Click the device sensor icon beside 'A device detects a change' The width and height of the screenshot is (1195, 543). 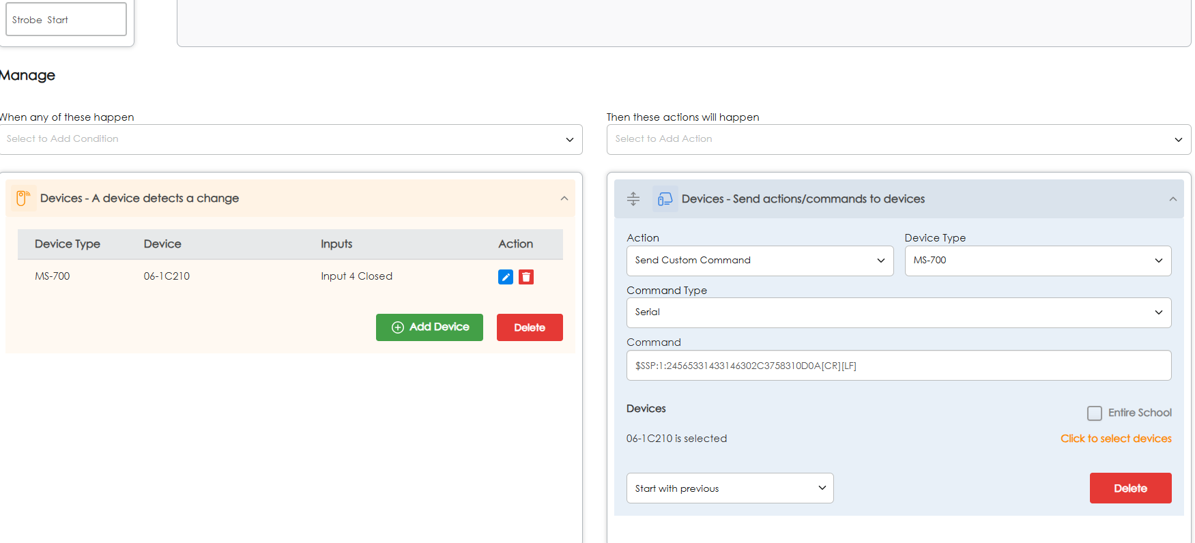coord(23,199)
